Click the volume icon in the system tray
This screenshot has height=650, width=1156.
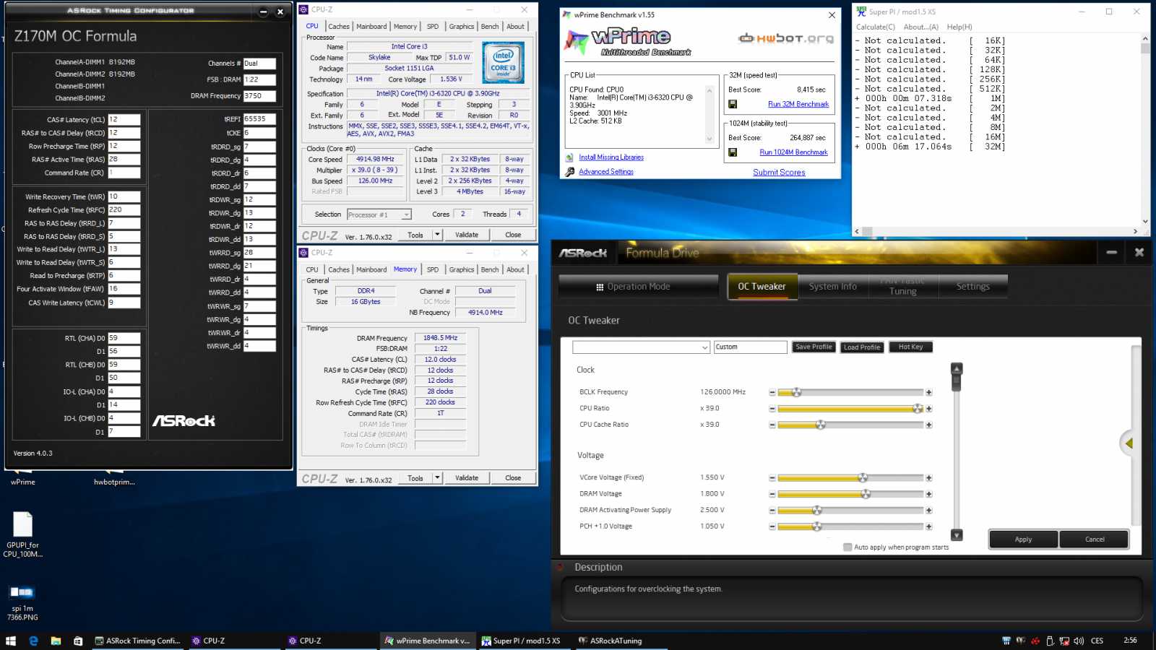tap(1079, 641)
